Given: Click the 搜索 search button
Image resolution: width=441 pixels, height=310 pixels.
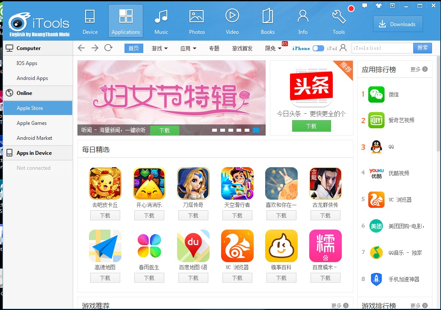Looking at the screenshot, I should point(423,48).
